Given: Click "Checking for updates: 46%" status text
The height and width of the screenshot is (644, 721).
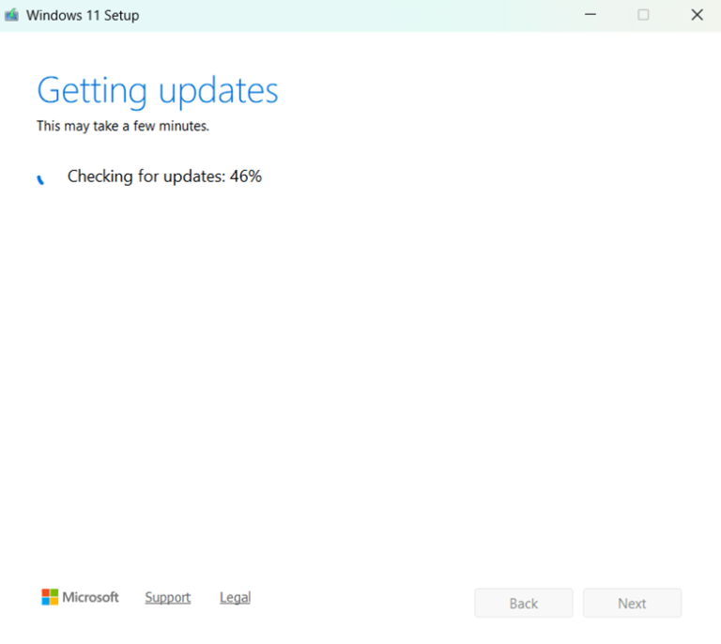Looking at the screenshot, I should point(164,176).
